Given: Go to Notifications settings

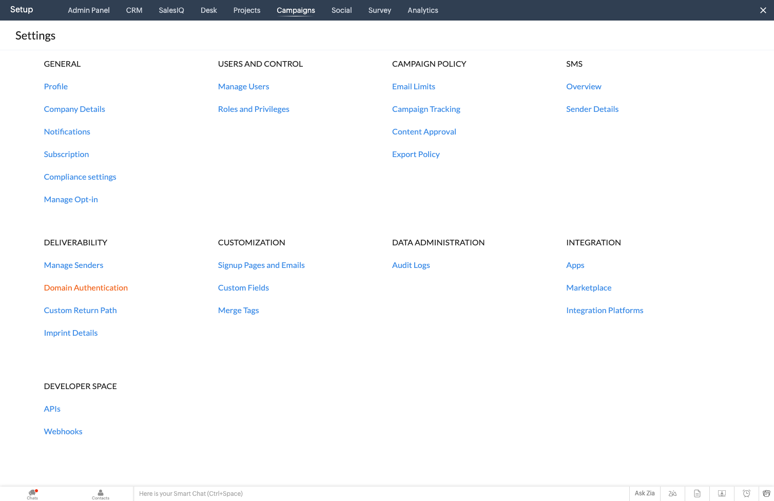Looking at the screenshot, I should point(67,131).
